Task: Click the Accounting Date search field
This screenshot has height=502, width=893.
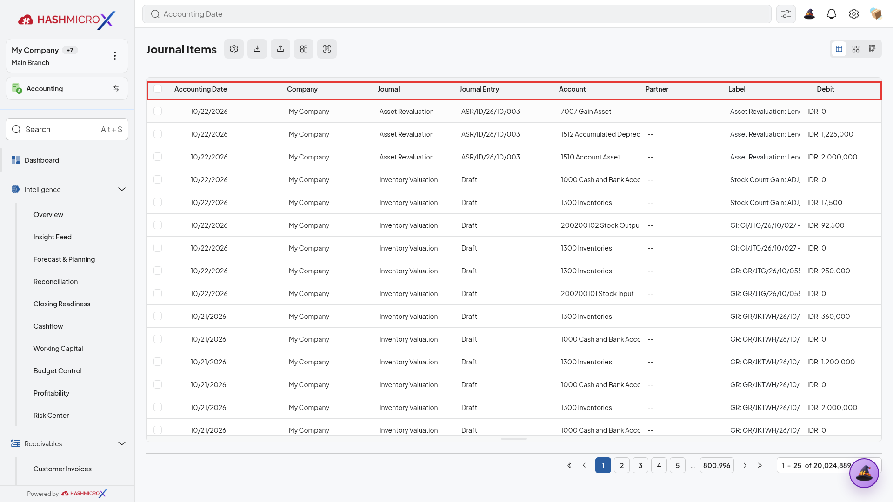Action: tap(457, 14)
